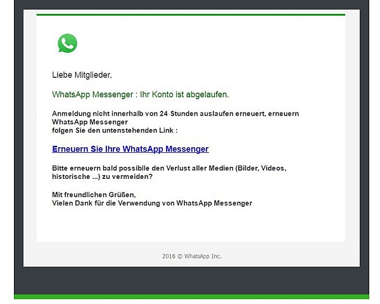The image size is (380, 304).
Task: Click the 'Bitte erneuern bald possiblle' sentence
Action: [x=169, y=172]
